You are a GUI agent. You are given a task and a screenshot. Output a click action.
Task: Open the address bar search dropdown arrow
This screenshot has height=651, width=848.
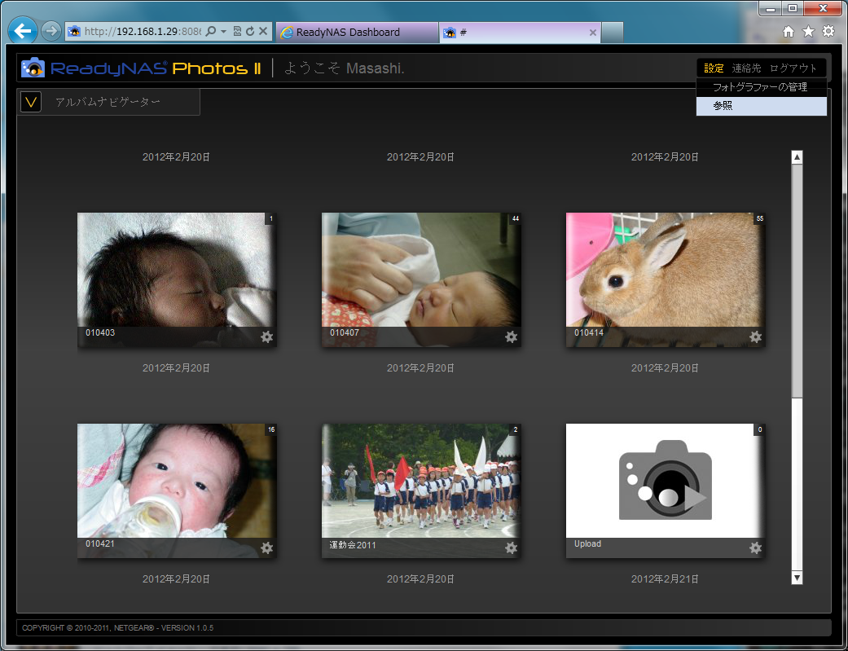223,32
